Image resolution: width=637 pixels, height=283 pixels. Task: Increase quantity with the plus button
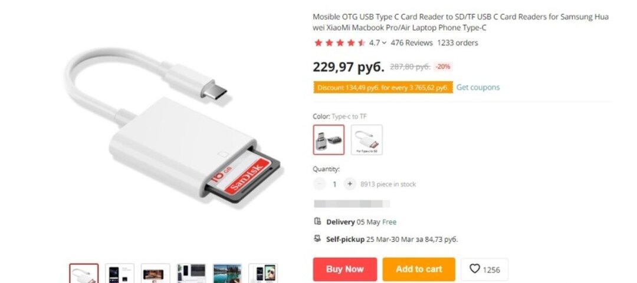[350, 184]
